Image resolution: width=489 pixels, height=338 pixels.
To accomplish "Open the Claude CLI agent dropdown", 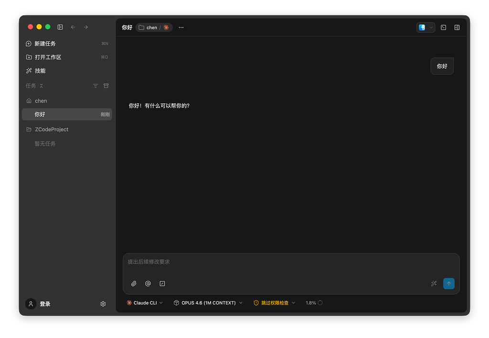I will (x=145, y=303).
